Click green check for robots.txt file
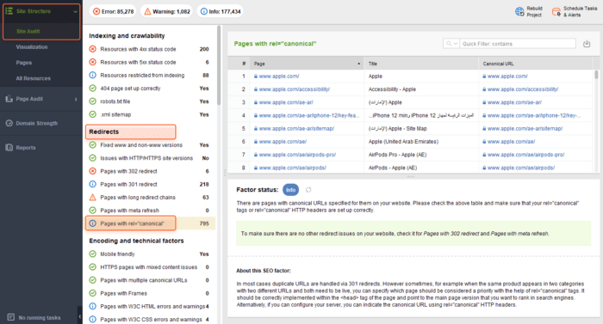603x324 pixels. point(93,101)
